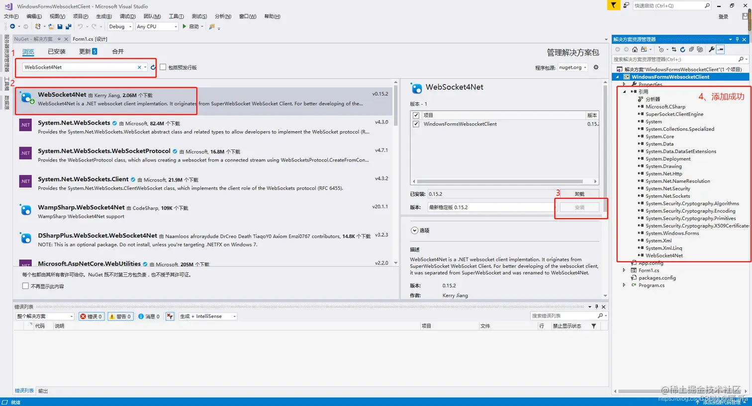Click the green start debugging play icon
The height and width of the screenshot is (406, 752).
pyautogui.click(x=185, y=26)
